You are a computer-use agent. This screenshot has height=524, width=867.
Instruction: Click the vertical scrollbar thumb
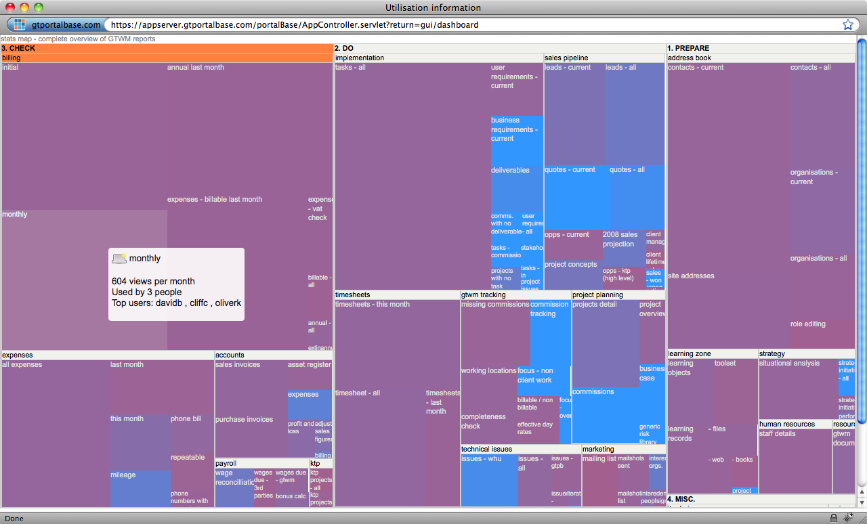coord(861,230)
